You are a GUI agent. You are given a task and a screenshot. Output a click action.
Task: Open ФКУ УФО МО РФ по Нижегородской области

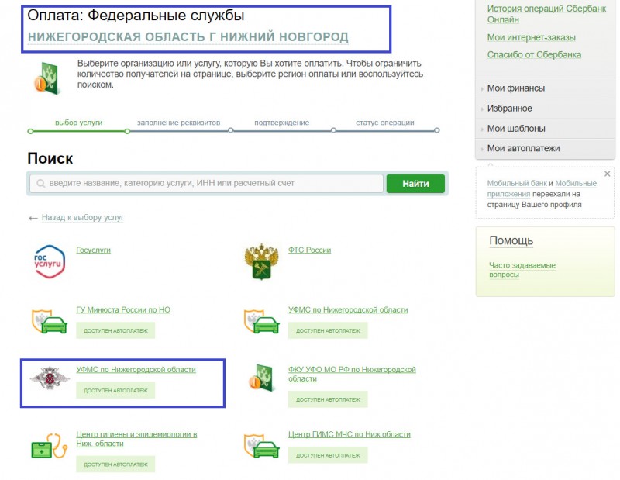(x=352, y=374)
